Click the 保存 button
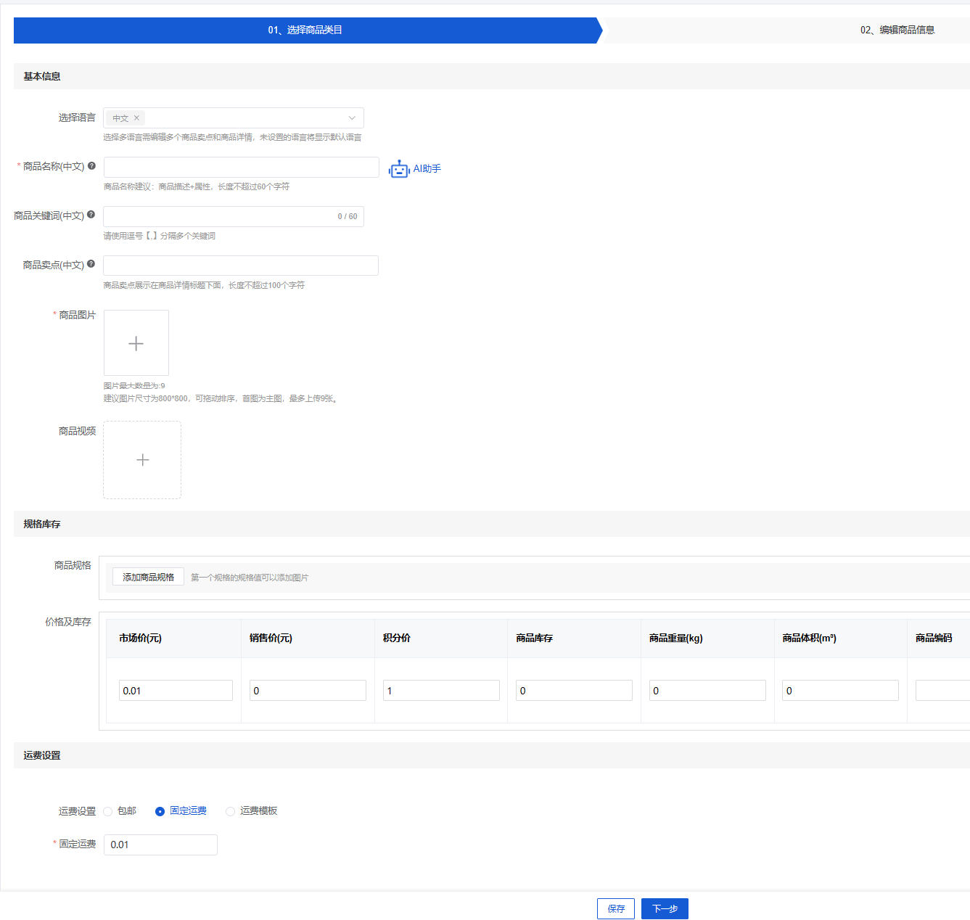The width and height of the screenshot is (970, 920). [x=616, y=908]
